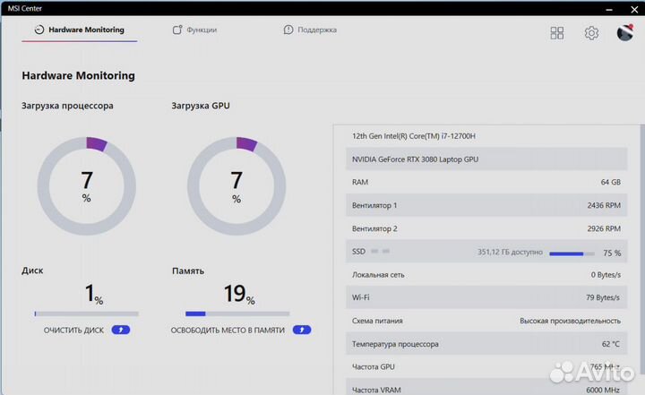Click the Загрузка GPU donut chart
645x395 pixels.
pos(236,186)
